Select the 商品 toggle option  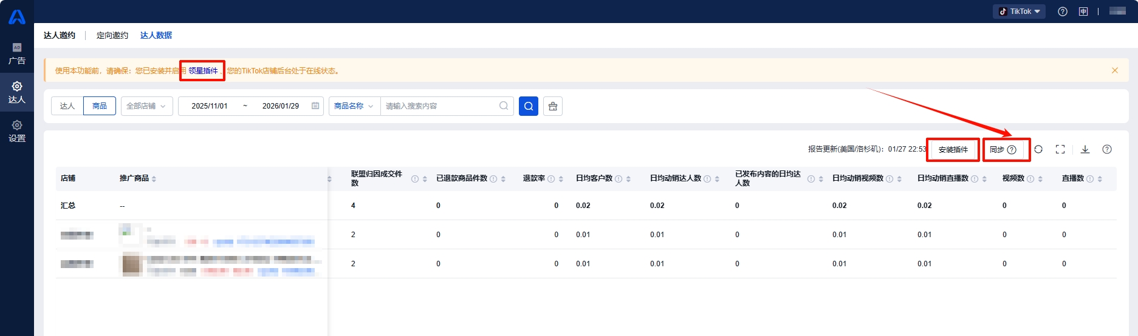click(x=100, y=106)
